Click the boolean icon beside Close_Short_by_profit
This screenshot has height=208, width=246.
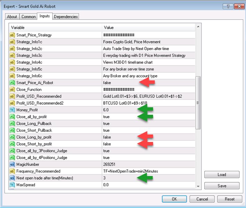pos(12,144)
